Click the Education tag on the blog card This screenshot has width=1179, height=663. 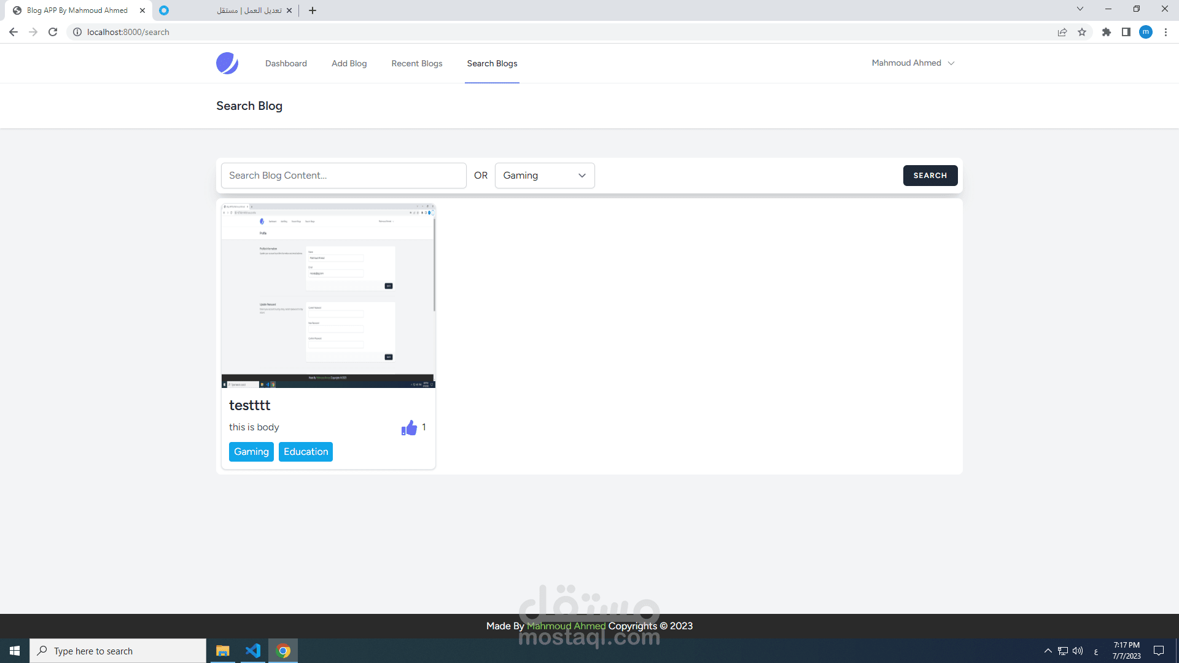(306, 452)
